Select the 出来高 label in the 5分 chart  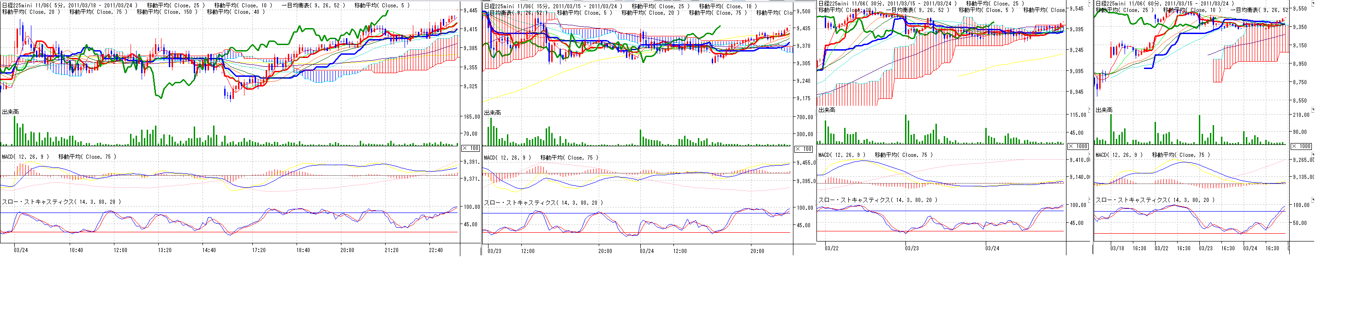[11, 112]
